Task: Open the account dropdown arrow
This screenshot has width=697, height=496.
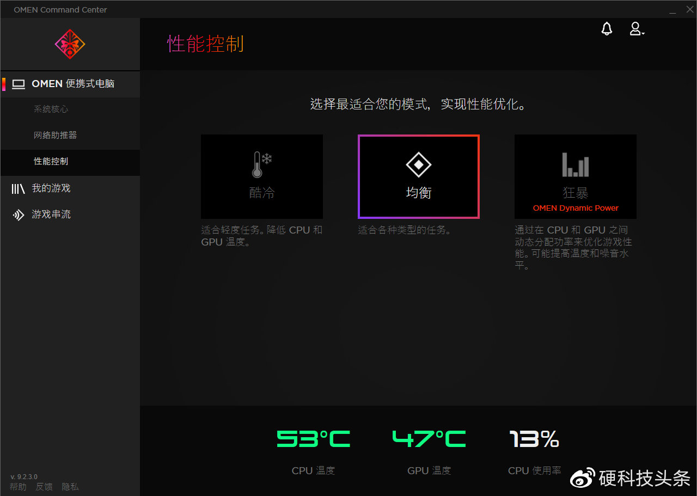Action: click(x=643, y=33)
